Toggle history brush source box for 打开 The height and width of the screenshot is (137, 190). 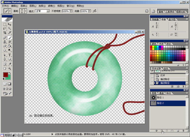coord(152,75)
